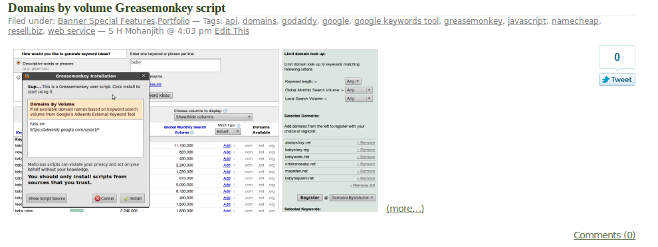Follow the greasemonkey tag link
Image resolution: width=658 pixels, height=247 pixels.
point(473,21)
